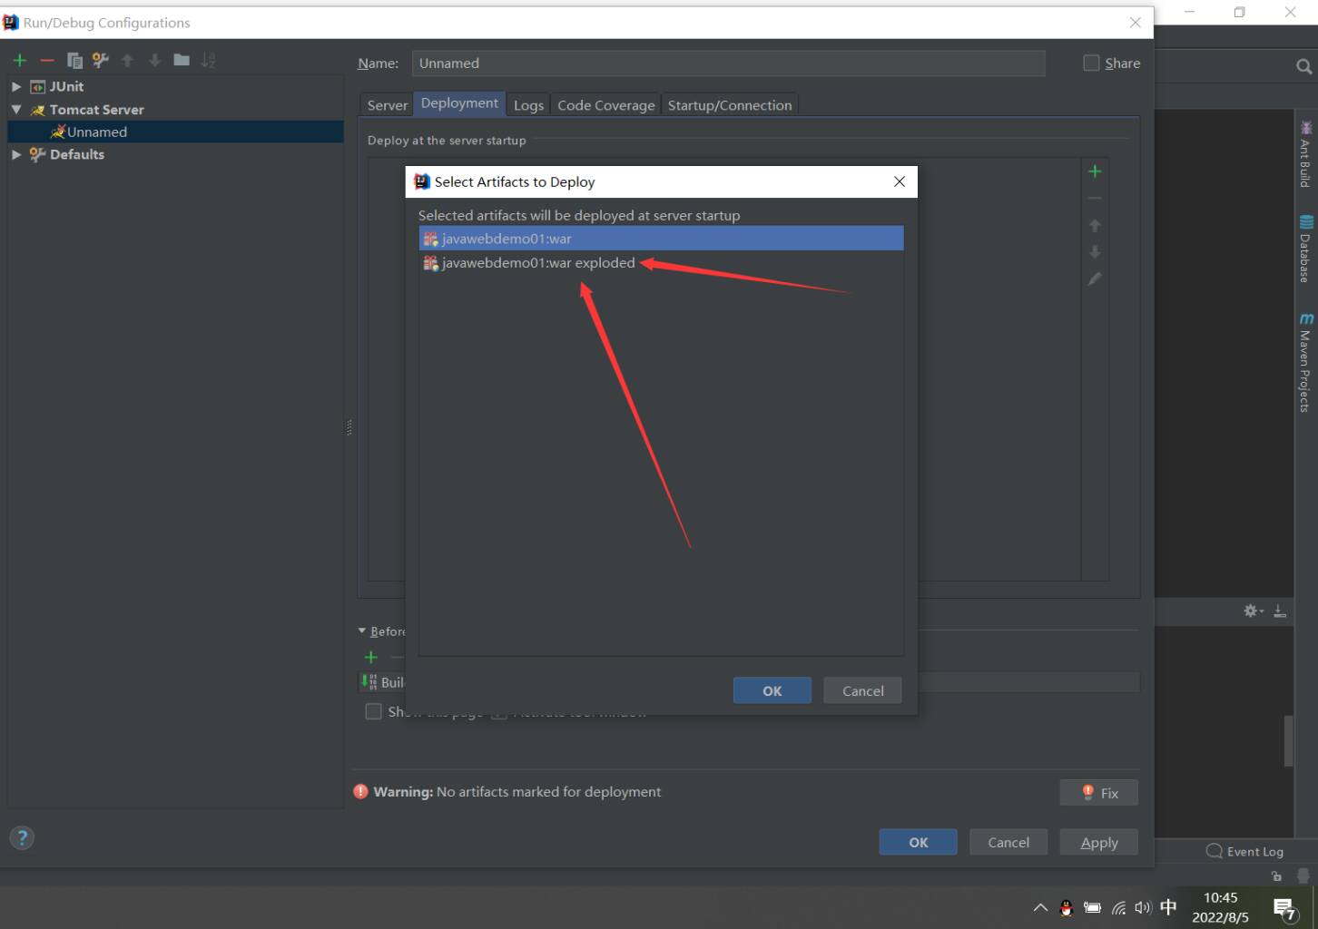Click the Fix button beside the warning
This screenshot has width=1318, height=929.
(1098, 793)
